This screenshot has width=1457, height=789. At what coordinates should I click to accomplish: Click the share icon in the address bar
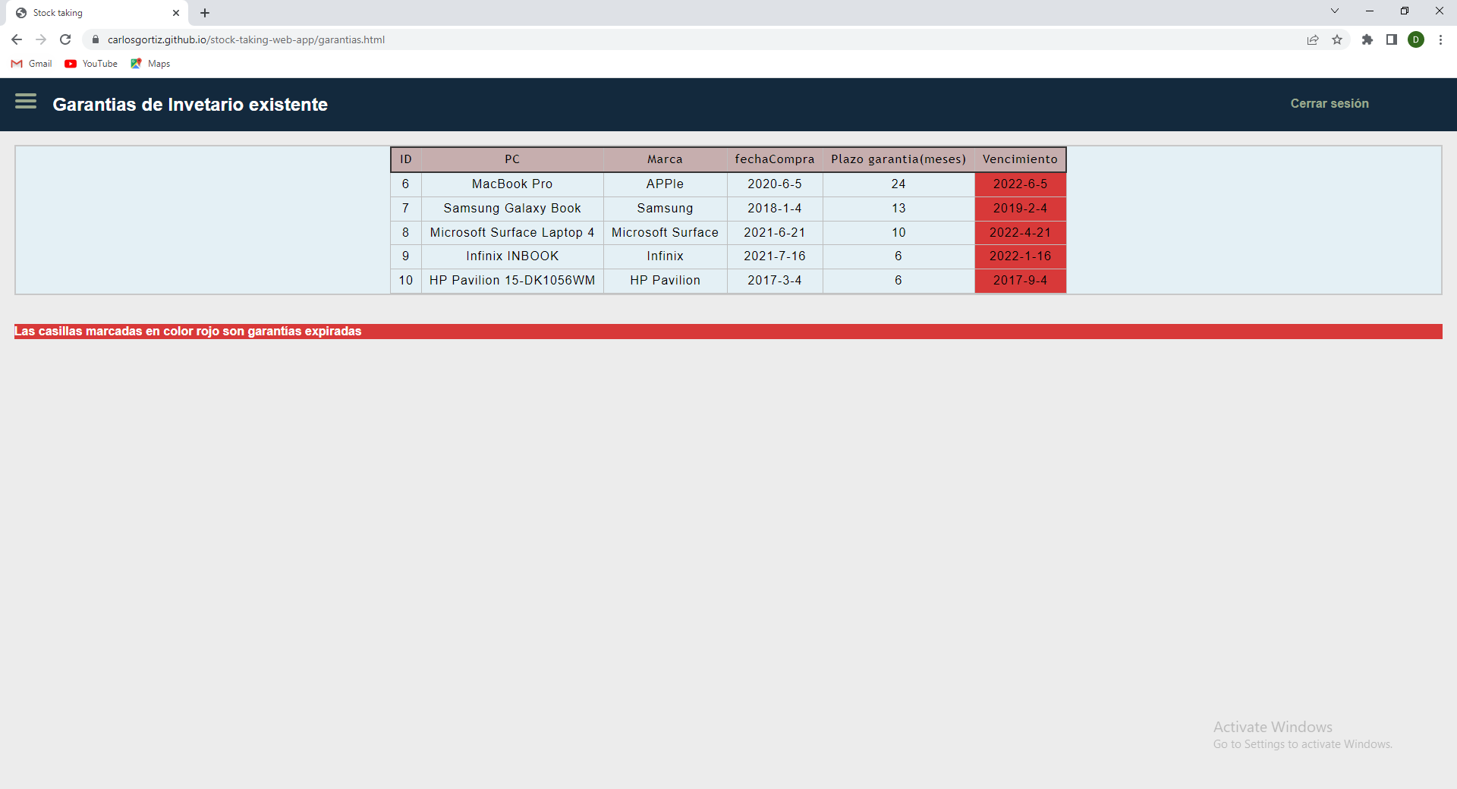point(1314,39)
